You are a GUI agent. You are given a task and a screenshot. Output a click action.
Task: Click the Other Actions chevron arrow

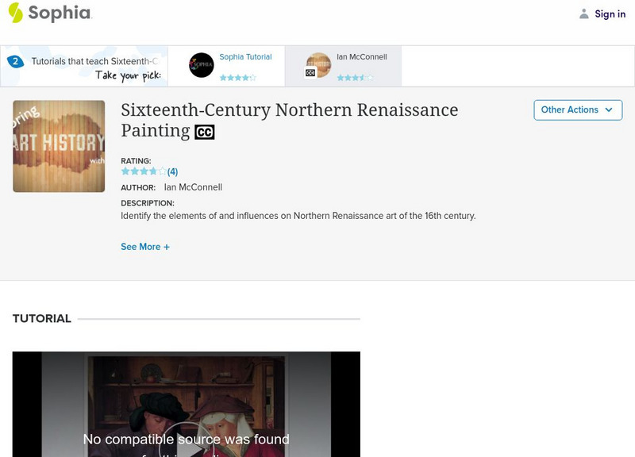608,110
